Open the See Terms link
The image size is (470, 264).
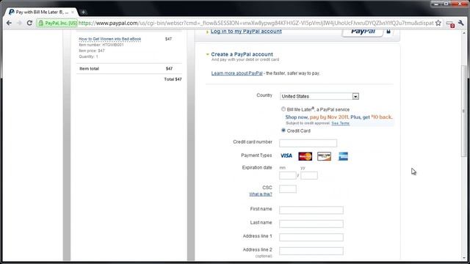point(340,123)
